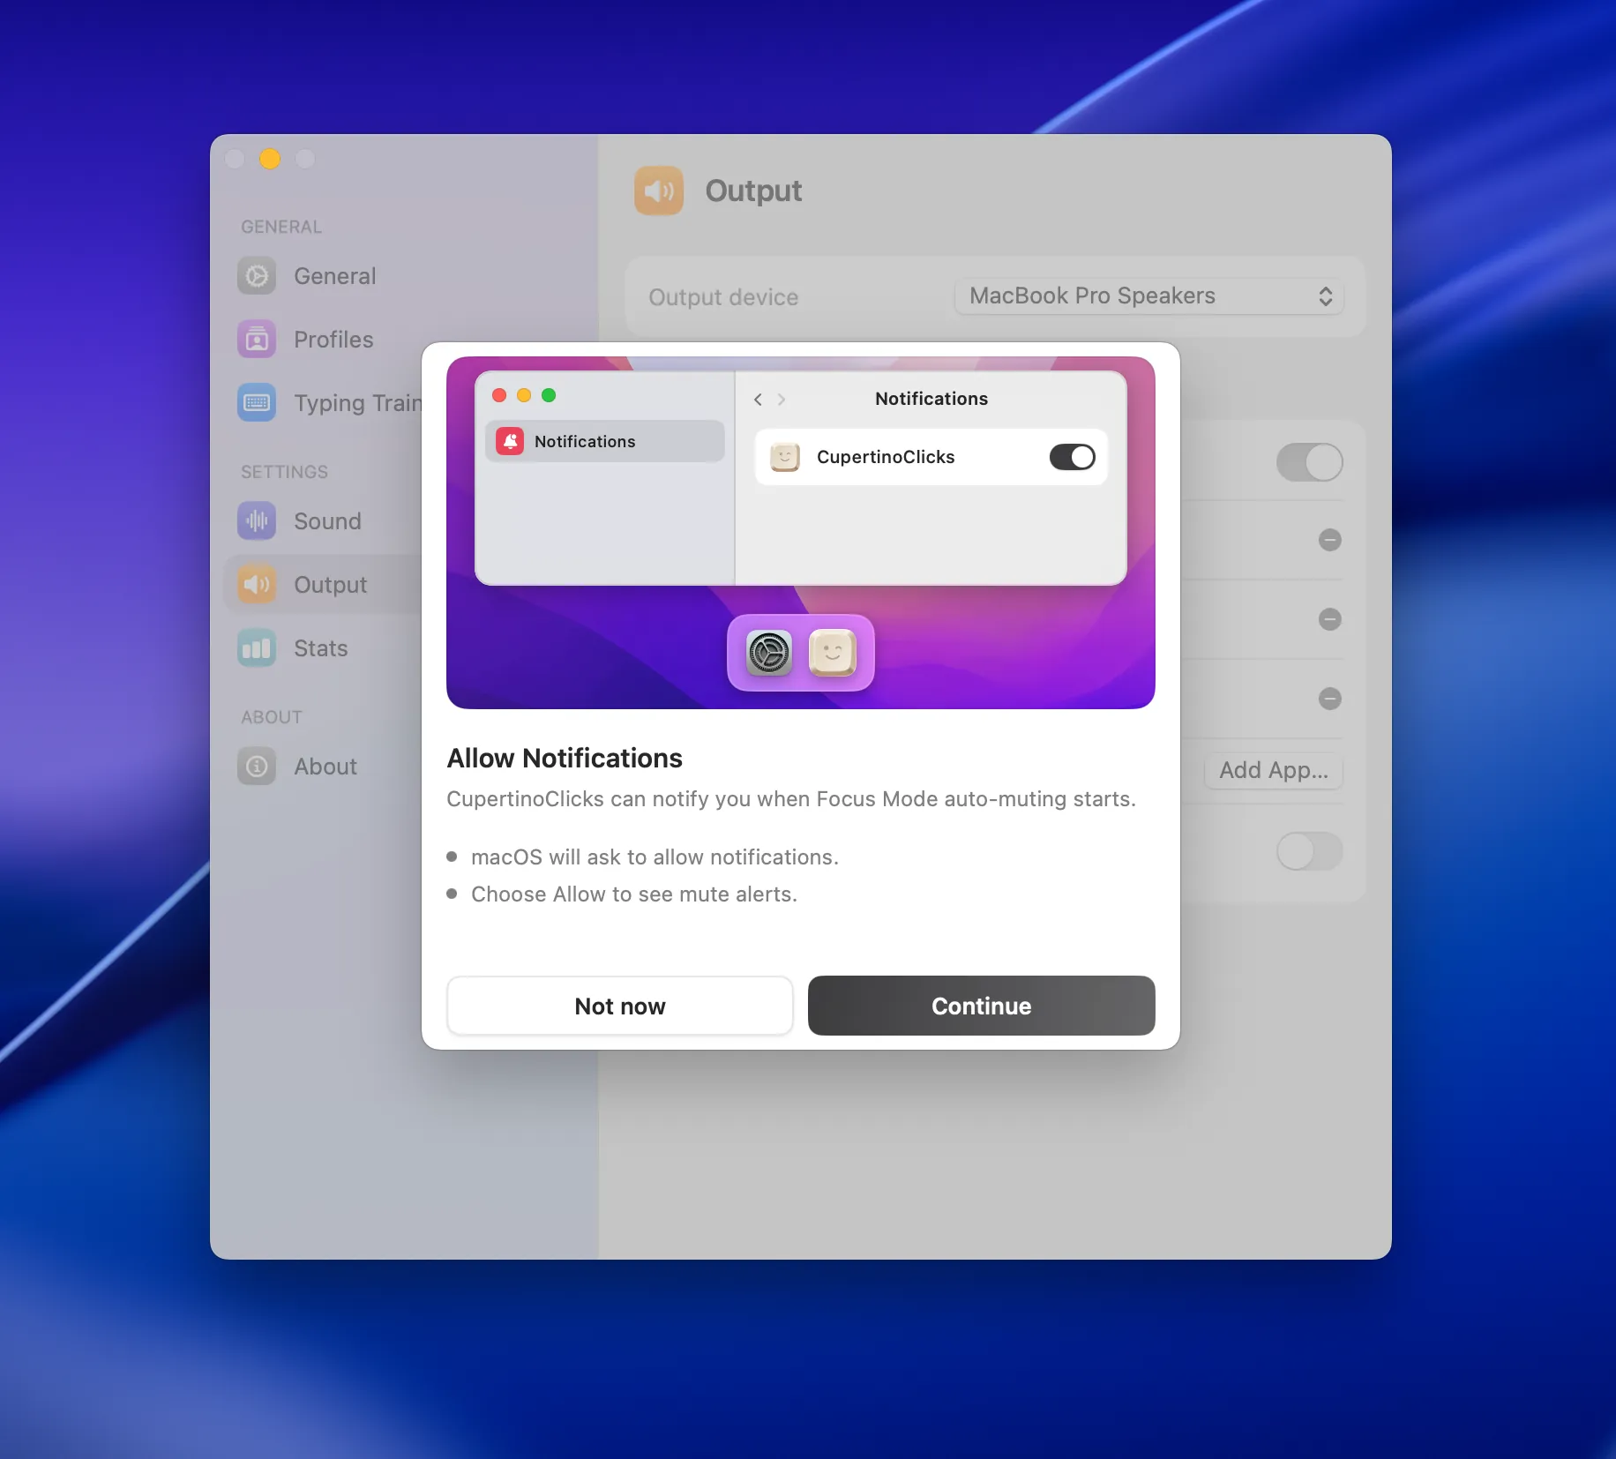The image size is (1616, 1459).
Task: Click the Allow Notifications heading
Action: click(x=565, y=758)
